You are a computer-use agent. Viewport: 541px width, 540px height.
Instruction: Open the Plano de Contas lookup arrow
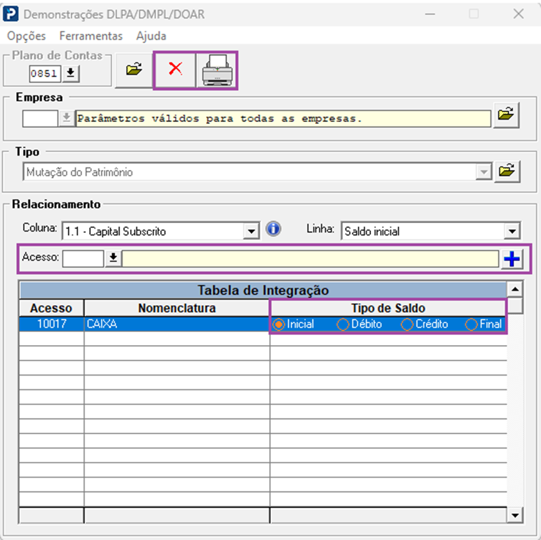tap(71, 73)
